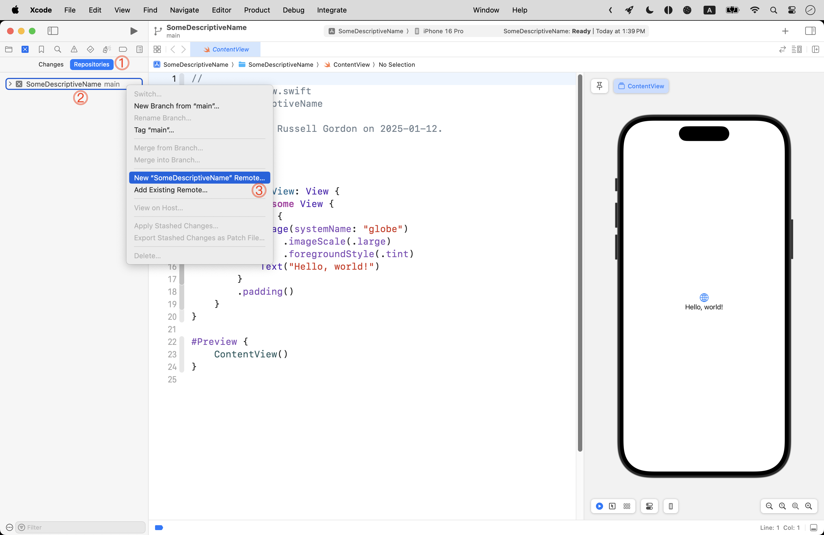This screenshot has height=535, width=824.
Task: Expand the SomeDescriptiveName main repository row
Action: [x=10, y=84]
